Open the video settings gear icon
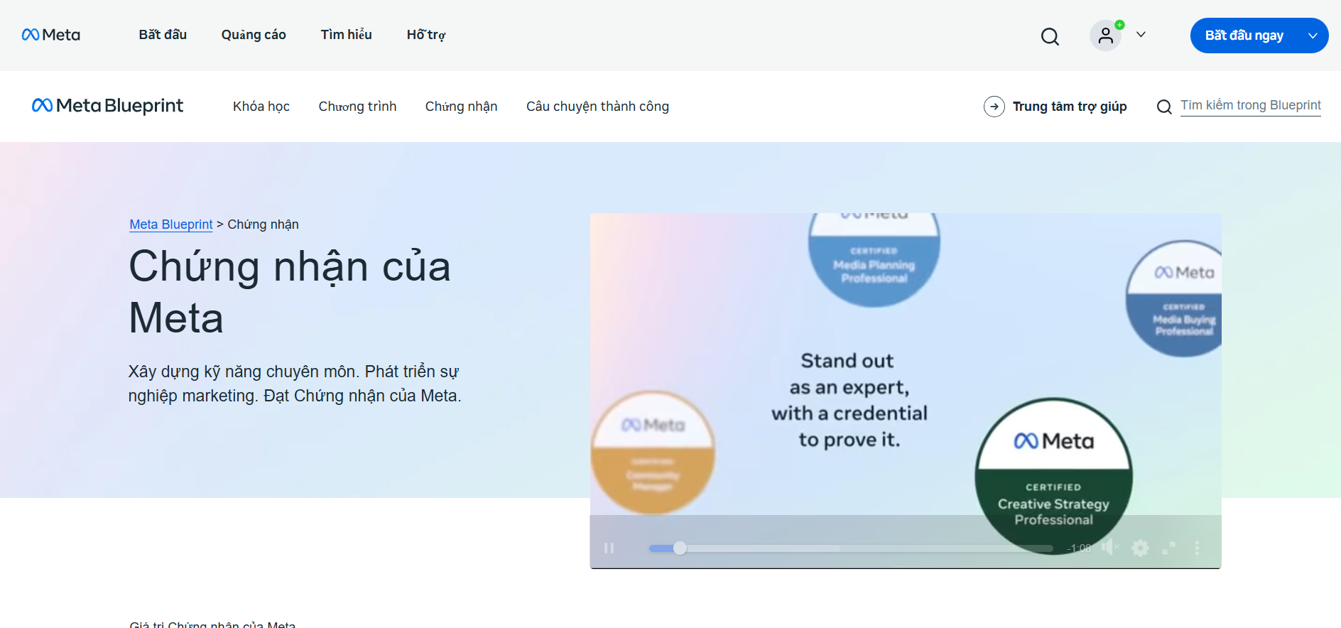 click(1140, 548)
